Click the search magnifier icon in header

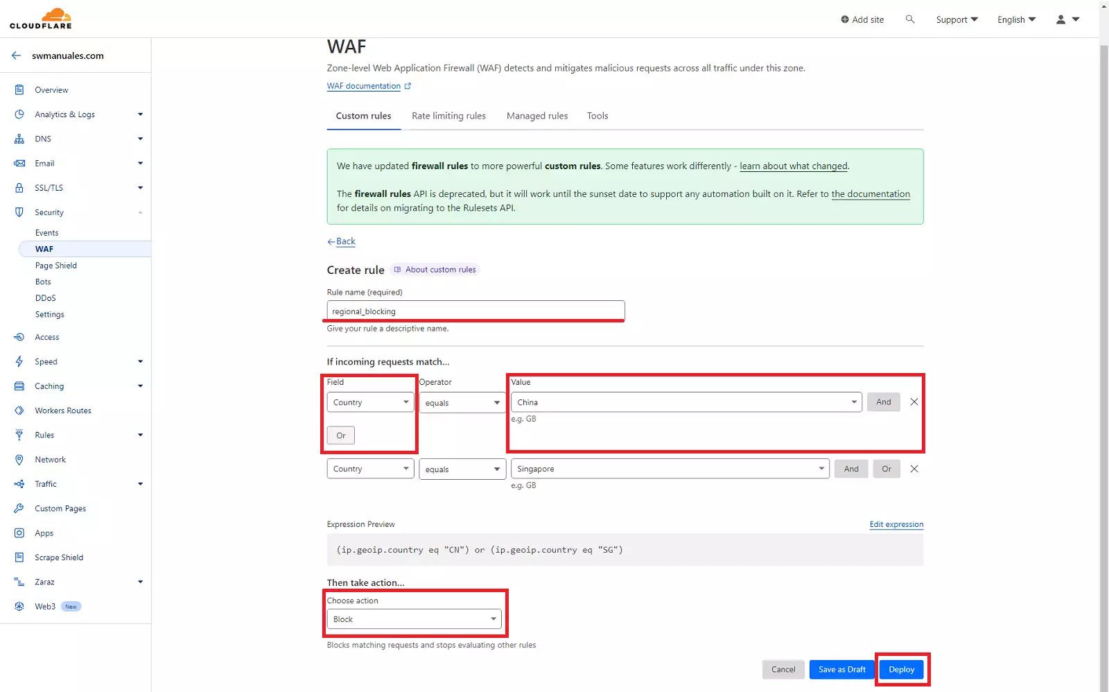click(x=910, y=19)
